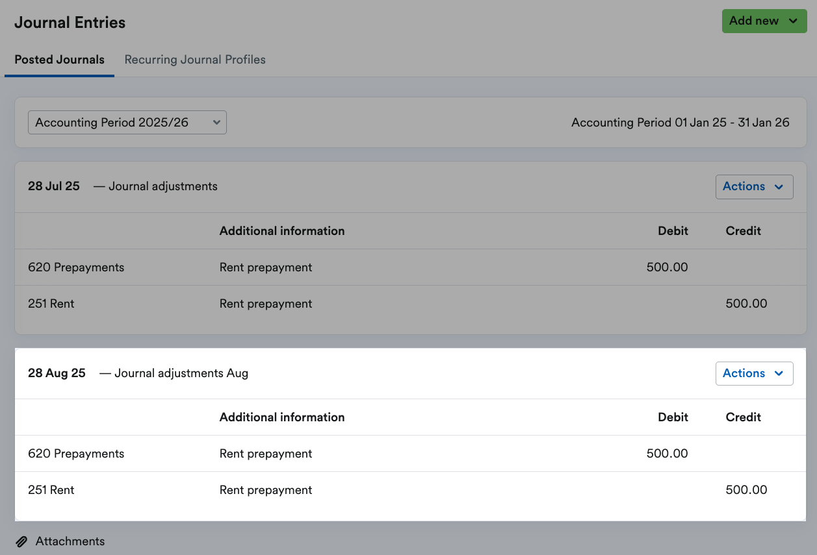The height and width of the screenshot is (555, 817).
Task: Open the Attachments link
Action: [x=70, y=541]
